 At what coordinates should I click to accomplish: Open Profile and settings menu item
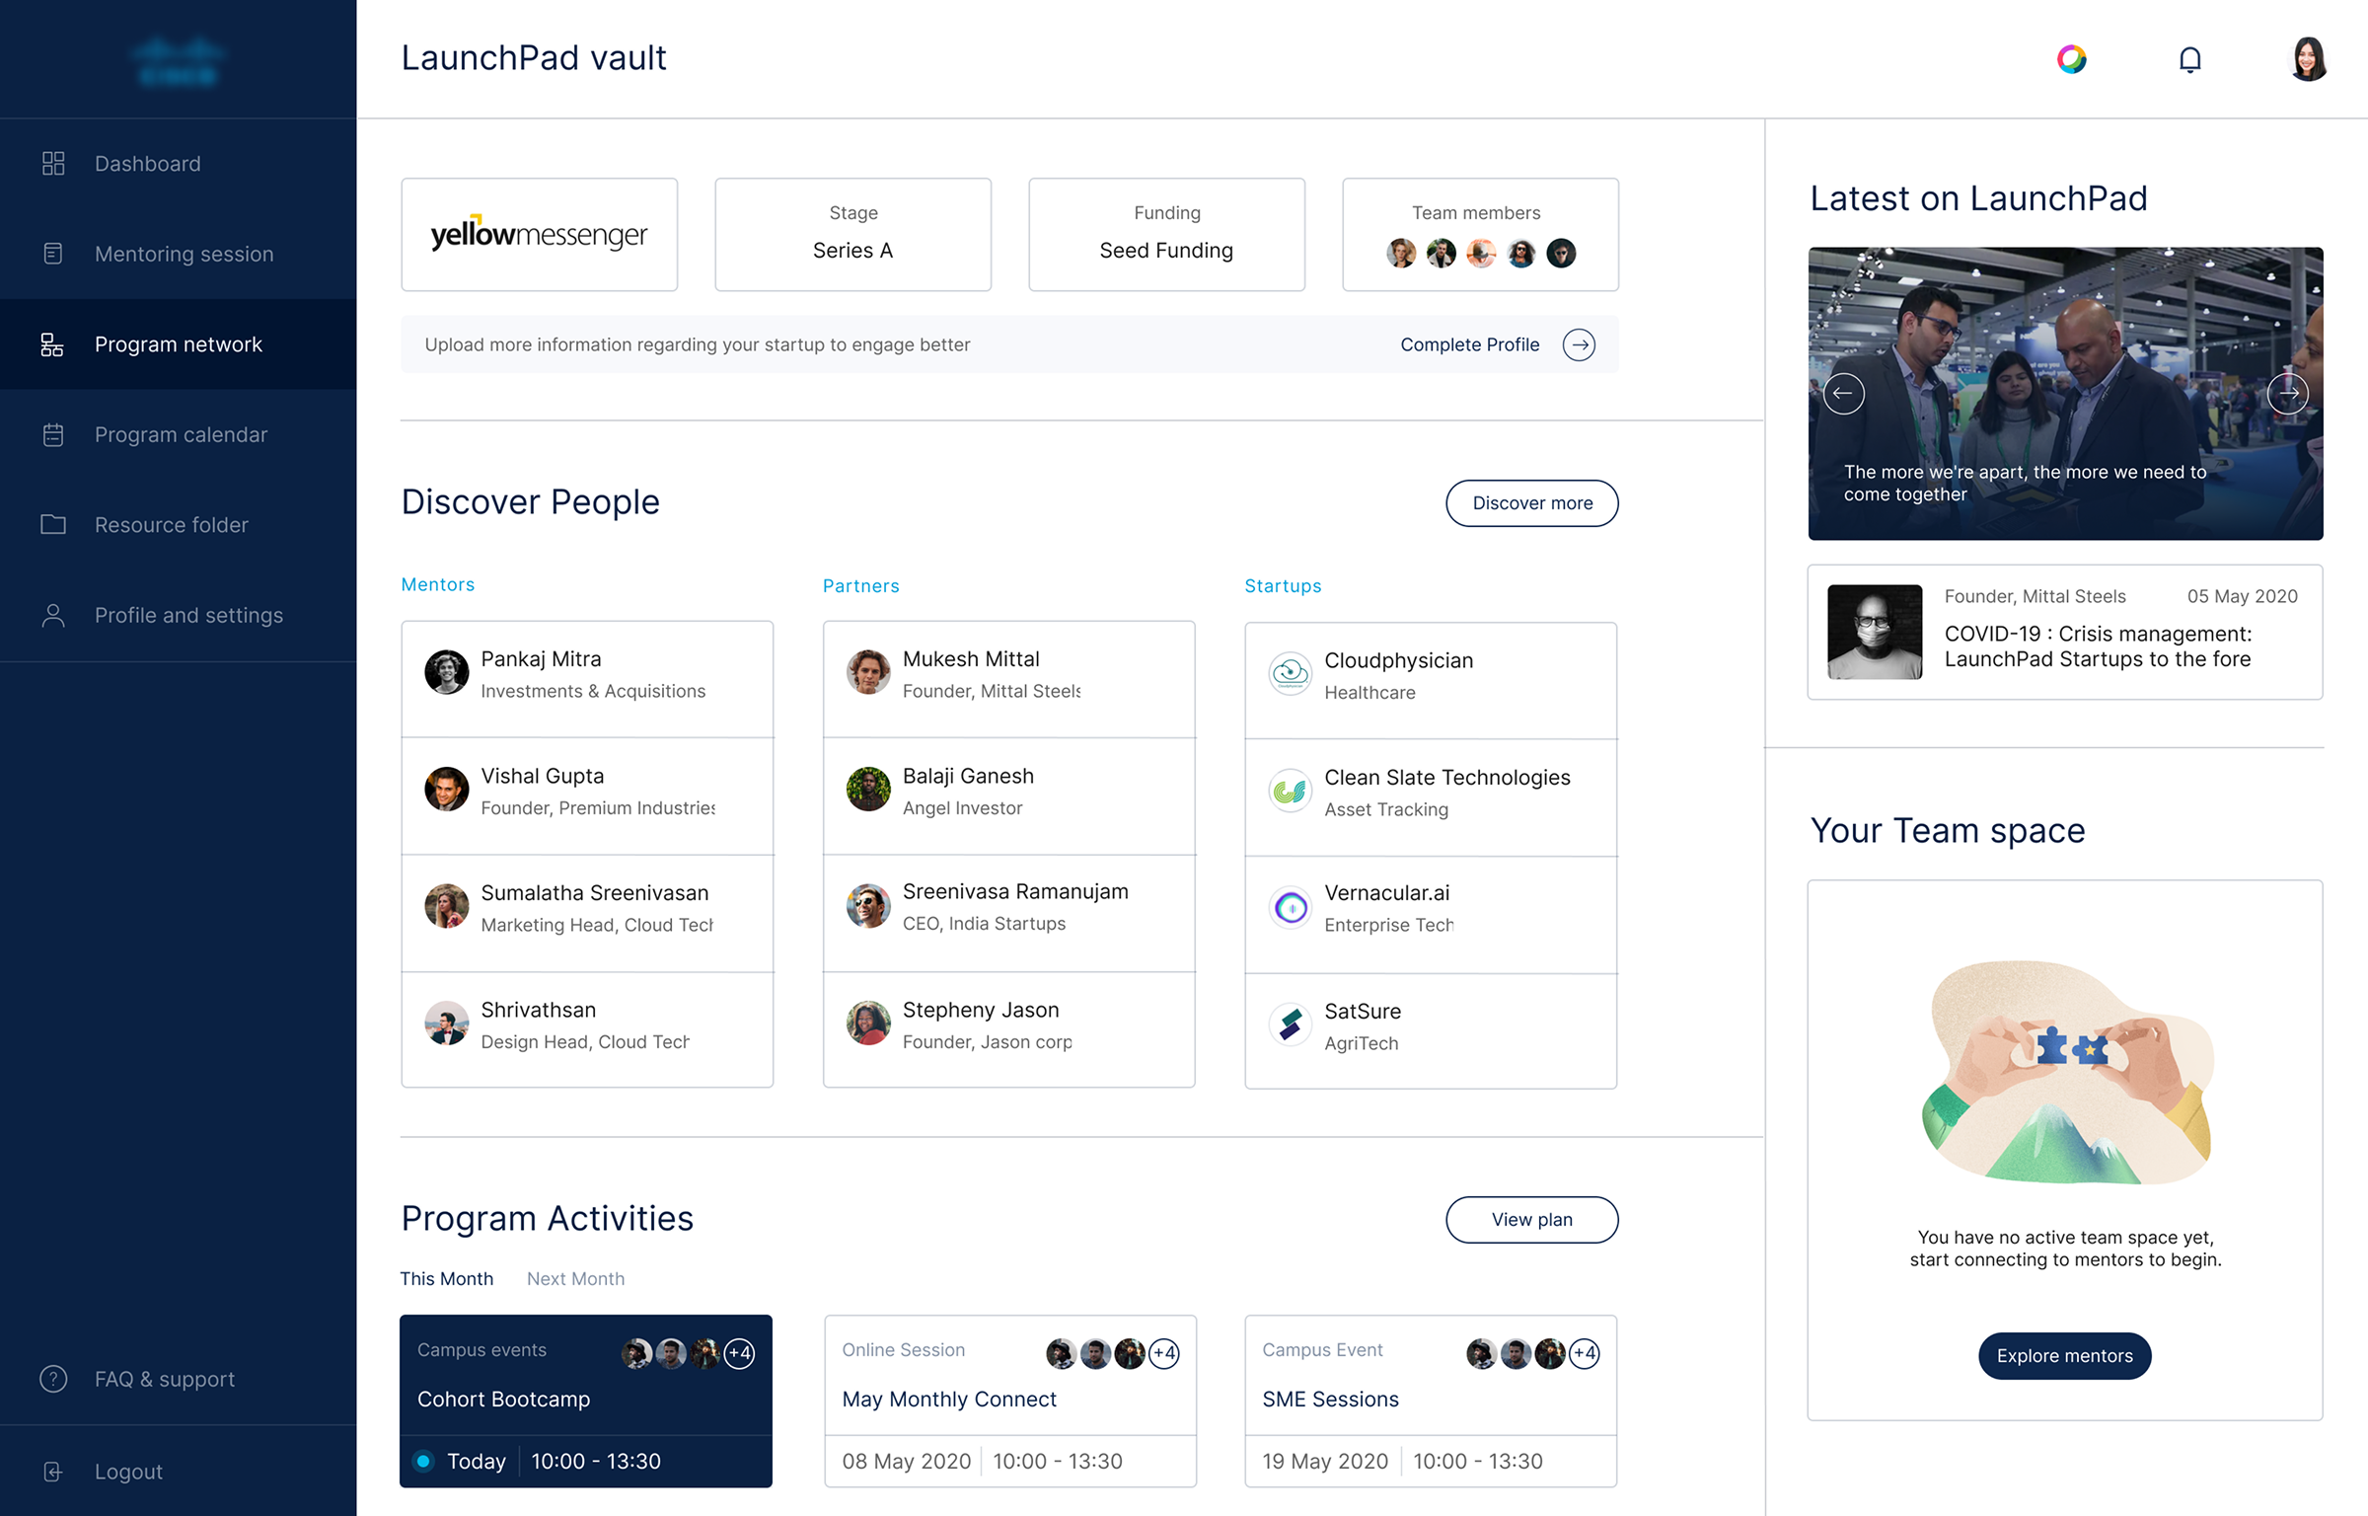pos(179,616)
